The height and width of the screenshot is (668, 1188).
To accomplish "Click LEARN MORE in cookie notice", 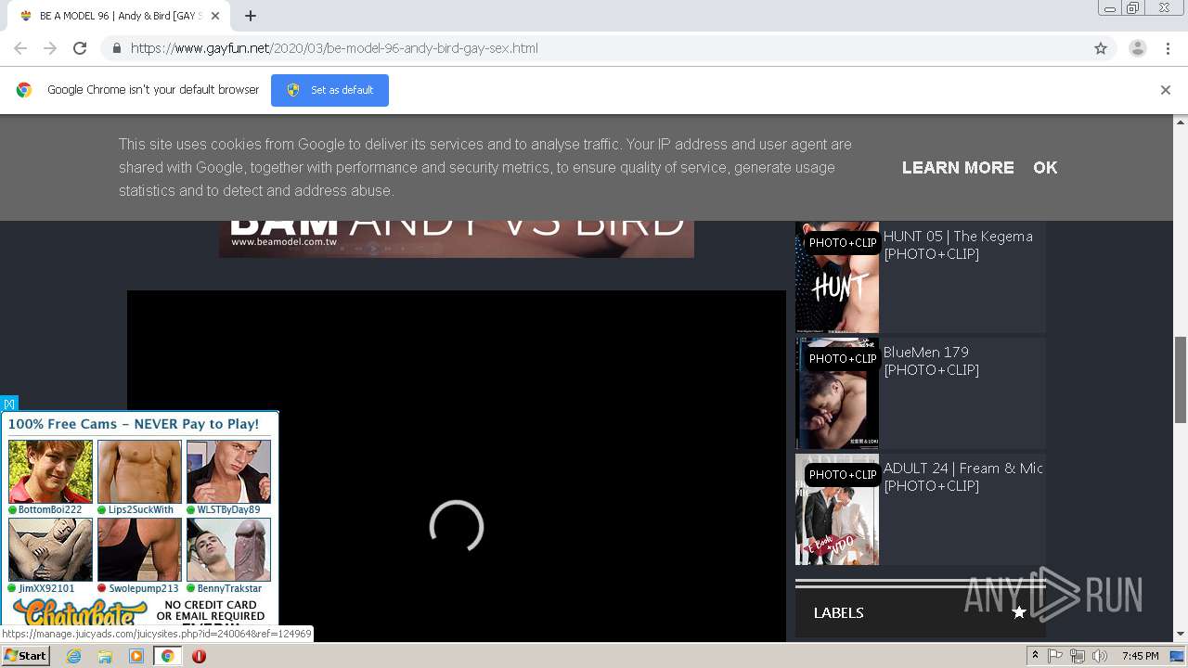I will click(x=958, y=168).
